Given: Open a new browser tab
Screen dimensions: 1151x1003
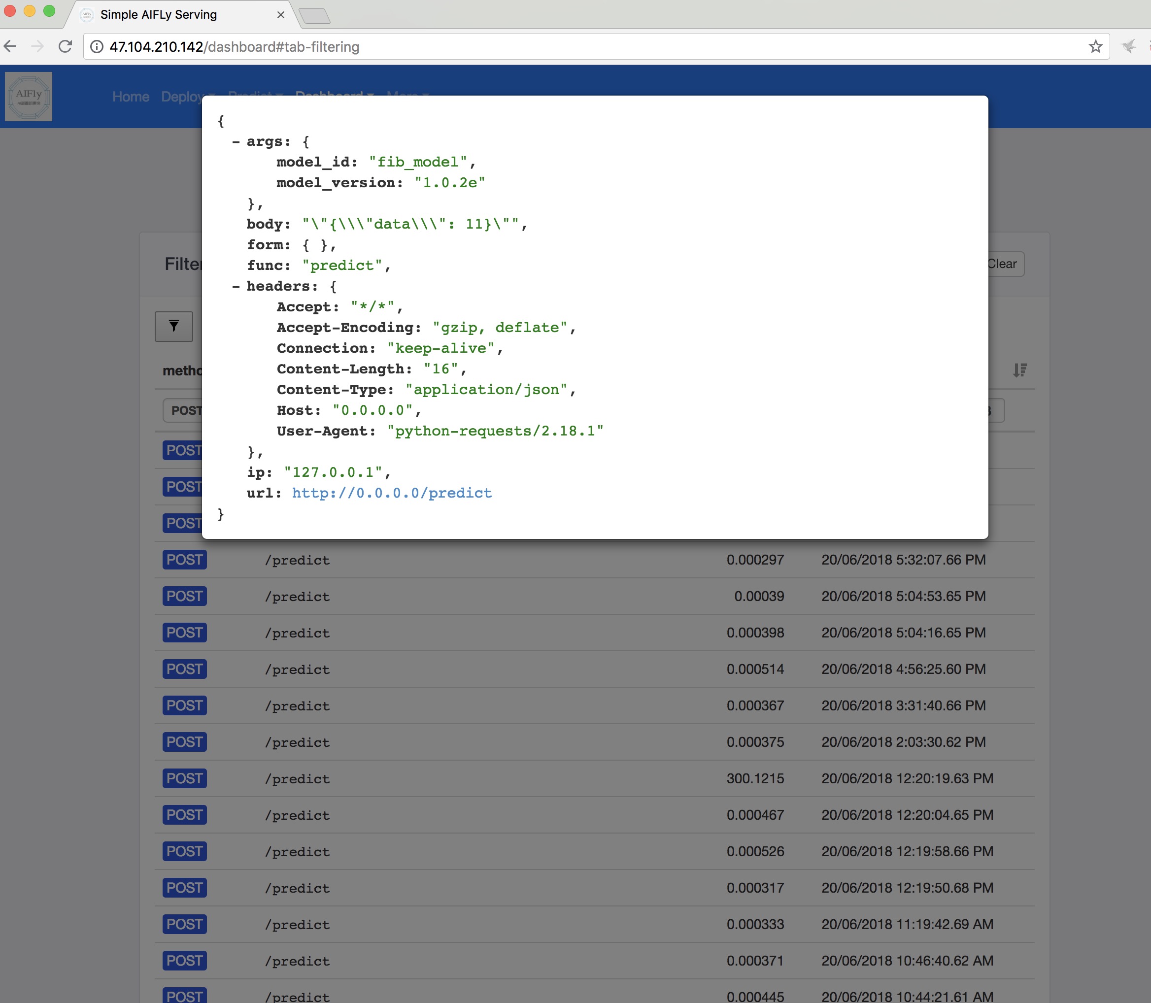Looking at the screenshot, I should coord(315,16).
